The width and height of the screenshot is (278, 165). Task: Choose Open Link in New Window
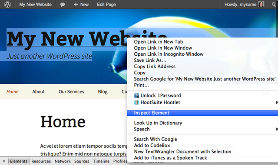163,48
